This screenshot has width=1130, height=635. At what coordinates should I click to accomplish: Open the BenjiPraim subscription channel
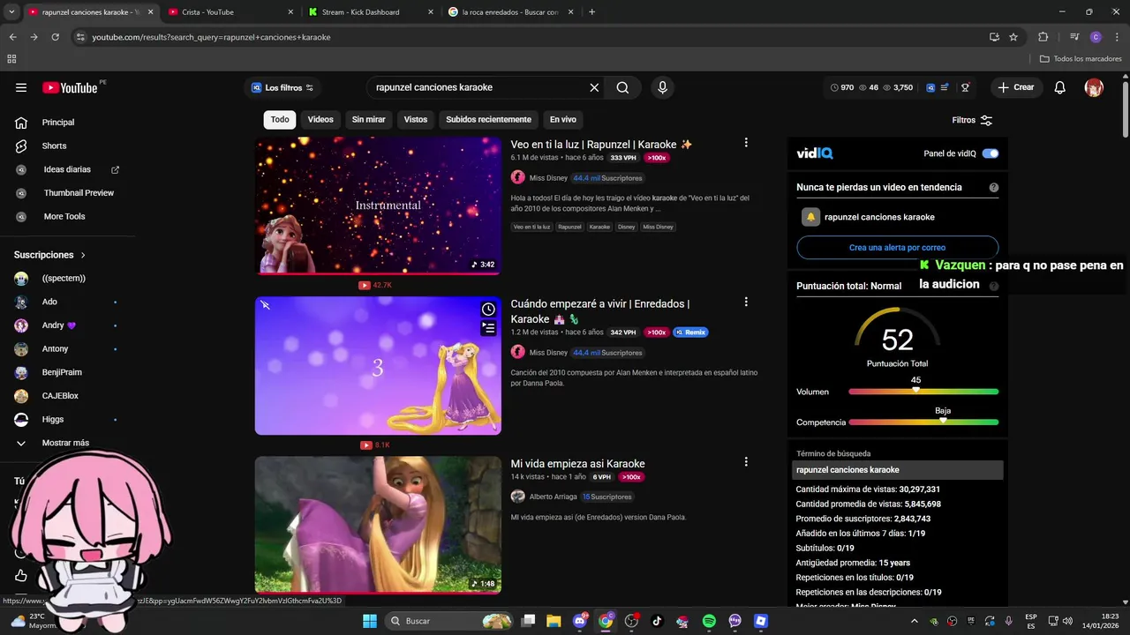tap(62, 372)
